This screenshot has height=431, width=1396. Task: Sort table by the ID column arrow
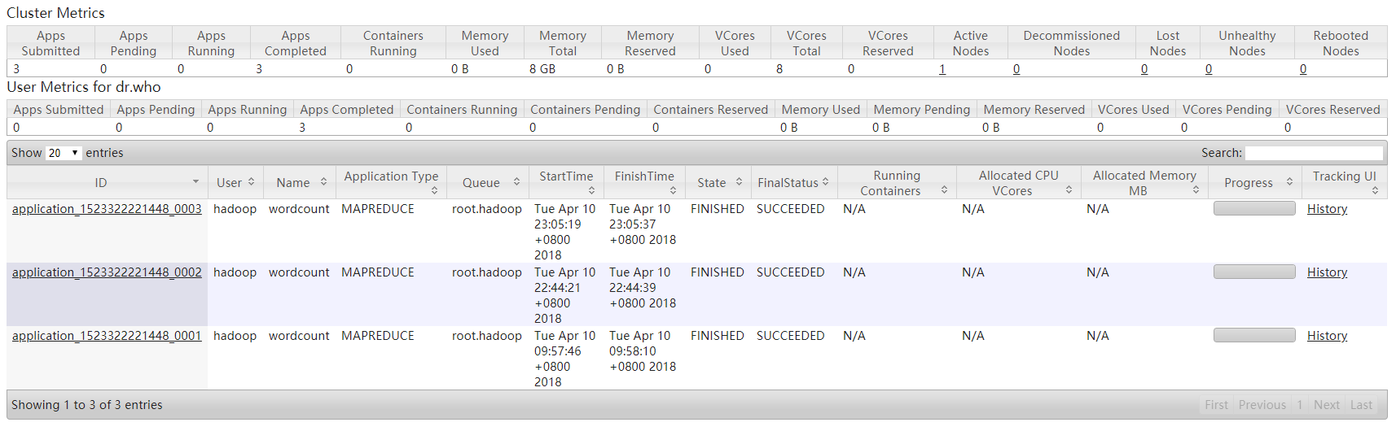(x=195, y=182)
